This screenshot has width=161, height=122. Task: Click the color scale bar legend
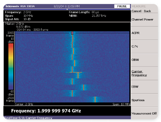[11, 66]
